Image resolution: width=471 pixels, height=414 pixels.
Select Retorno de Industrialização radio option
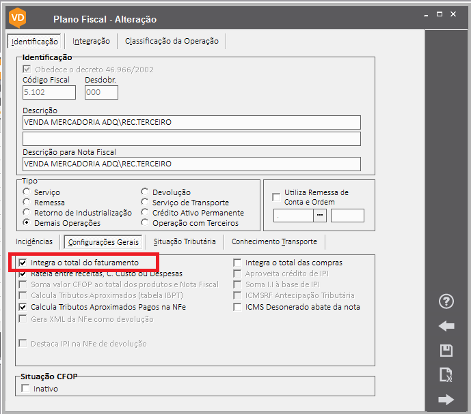click(x=27, y=212)
